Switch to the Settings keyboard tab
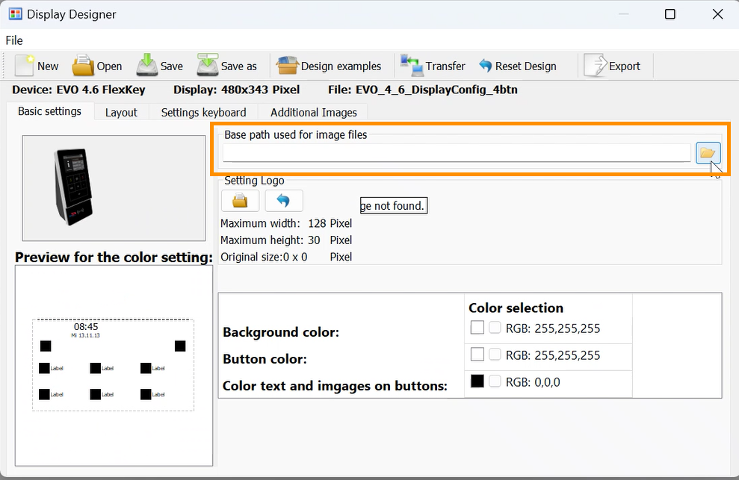The height and width of the screenshot is (480, 739). (x=203, y=112)
